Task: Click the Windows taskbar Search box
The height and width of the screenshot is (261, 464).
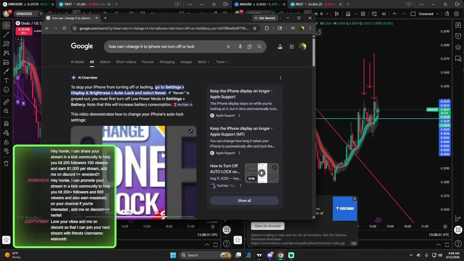Action: click(206, 255)
